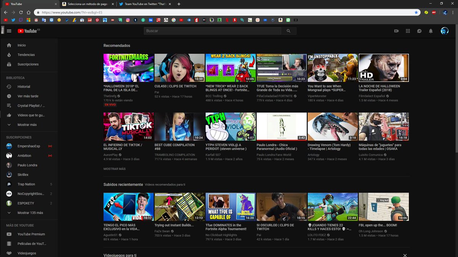Viewport: 458px width, 257px height.
Task: Expand Mostrar 135 más subscriptions
Action: [29, 213]
